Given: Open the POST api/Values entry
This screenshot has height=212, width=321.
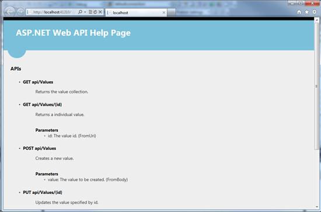Looking at the screenshot, I should tap(40, 148).
